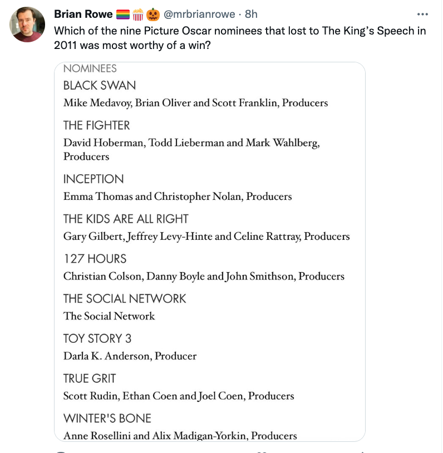Click the BLACK SWAN title in the image
The width and height of the screenshot is (443, 453).
coord(100,85)
